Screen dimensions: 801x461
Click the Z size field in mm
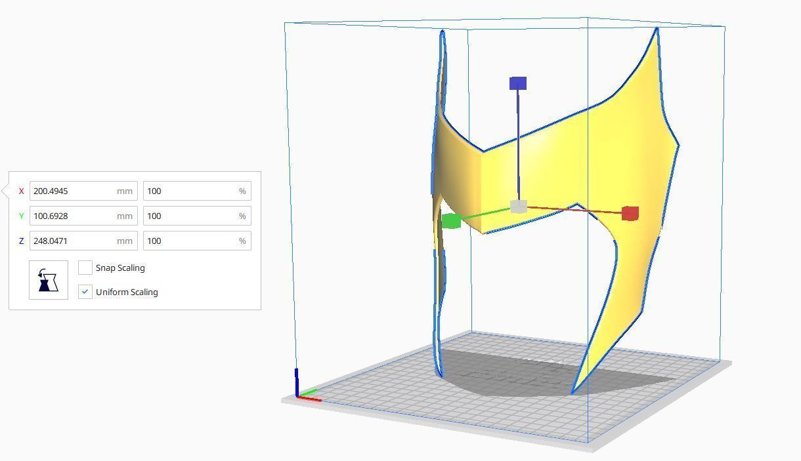pyautogui.click(x=83, y=241)
